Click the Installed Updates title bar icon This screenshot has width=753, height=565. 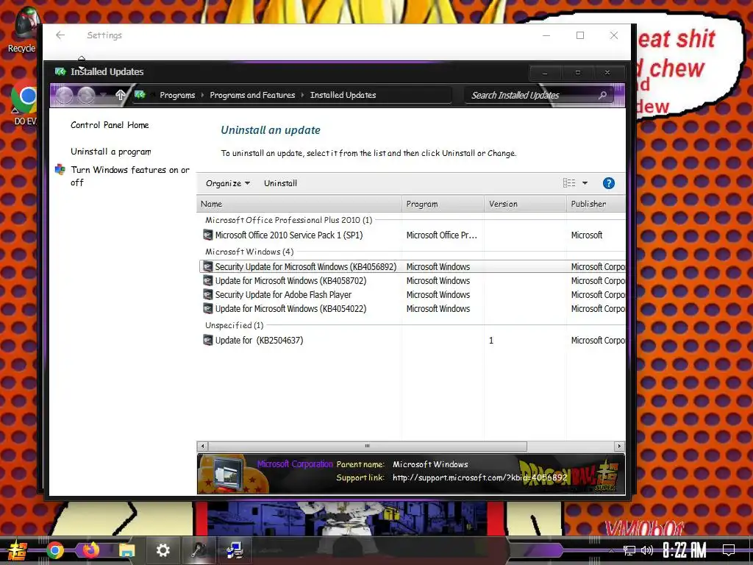coord(60,71)
